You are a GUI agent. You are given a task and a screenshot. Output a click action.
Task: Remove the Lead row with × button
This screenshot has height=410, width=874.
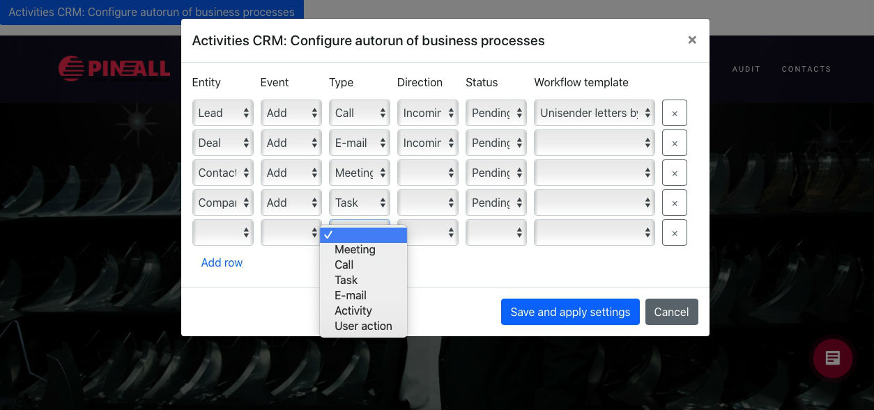coord(674,113)
